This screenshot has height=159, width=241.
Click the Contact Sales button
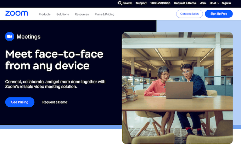(190, 14)
